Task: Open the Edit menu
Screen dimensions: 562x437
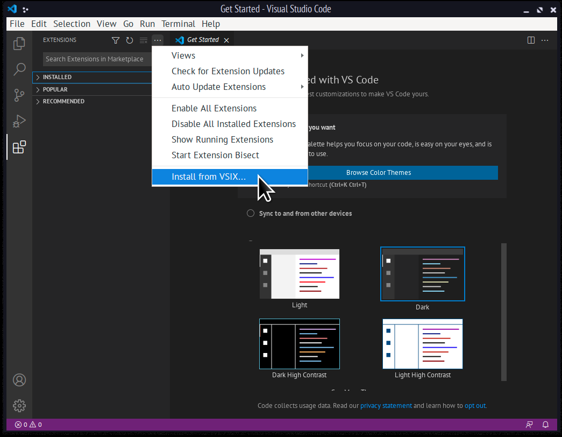Action: coord(39,24)
